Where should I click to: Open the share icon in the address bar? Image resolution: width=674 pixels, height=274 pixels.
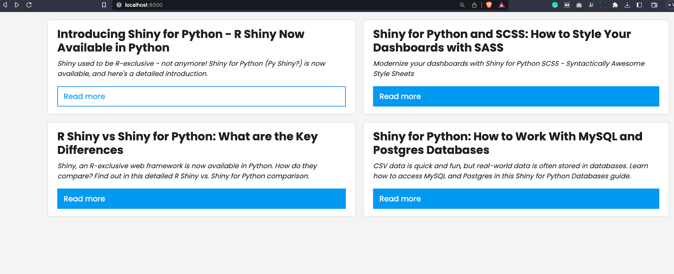click(x=474, y=5)
